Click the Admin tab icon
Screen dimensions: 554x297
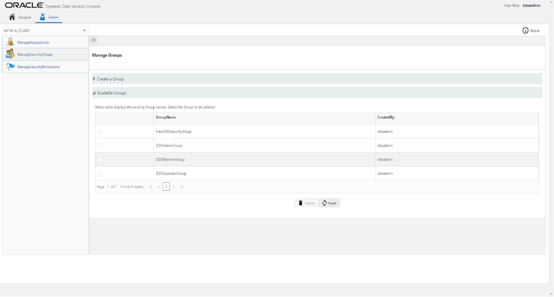tap(42, 17)
